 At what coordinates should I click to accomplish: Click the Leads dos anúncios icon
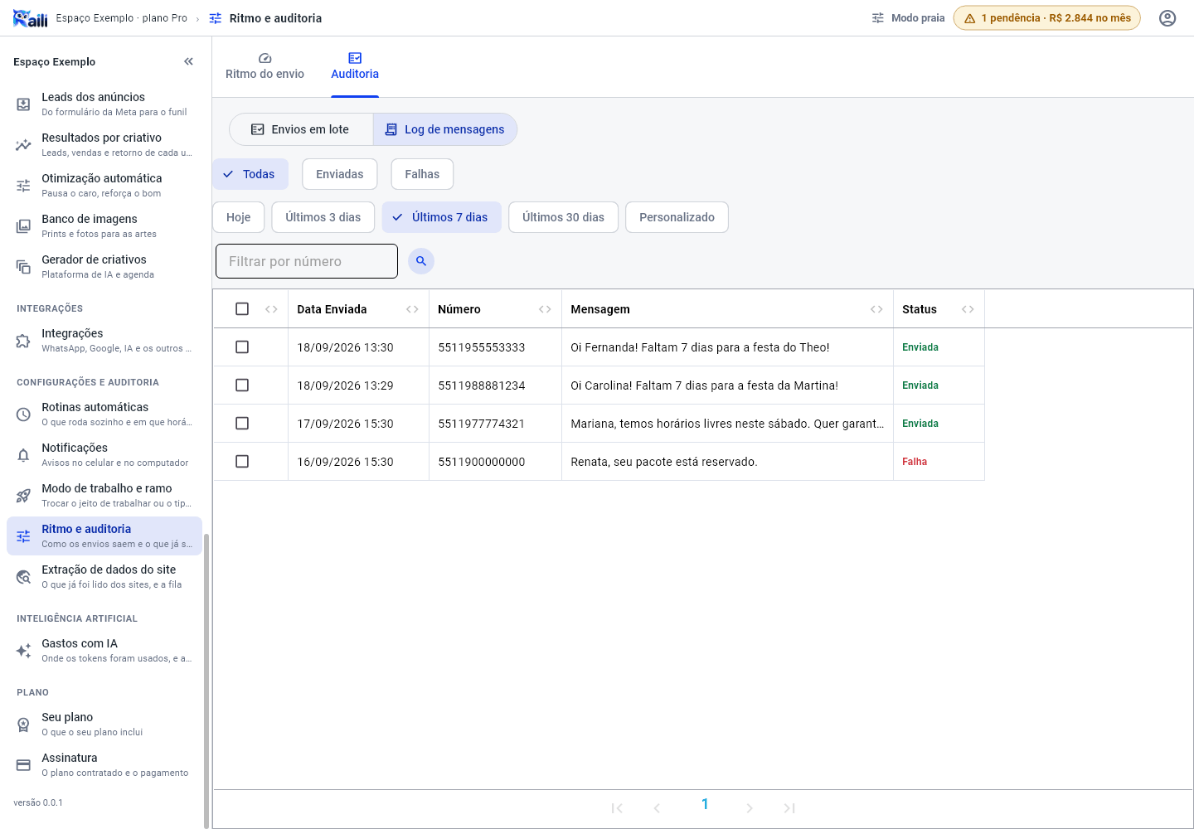(23, 104)
